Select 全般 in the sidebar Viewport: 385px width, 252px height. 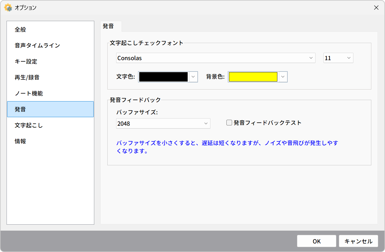(x=50, y=30)
